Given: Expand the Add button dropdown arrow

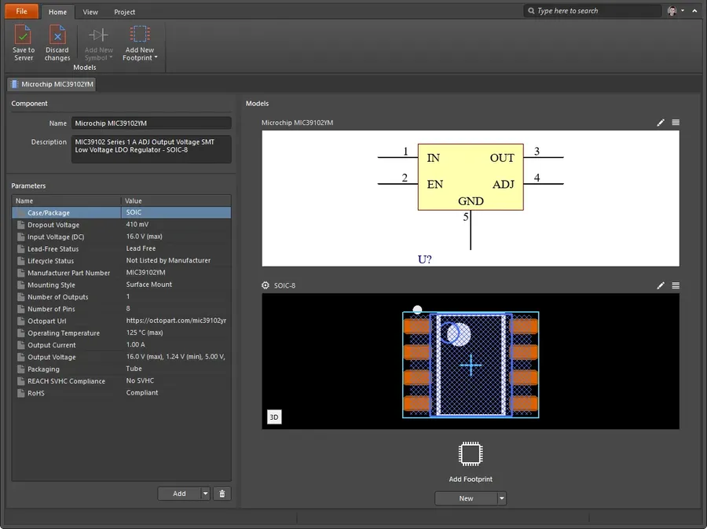Looking at the screenshot, I should 205,494.
